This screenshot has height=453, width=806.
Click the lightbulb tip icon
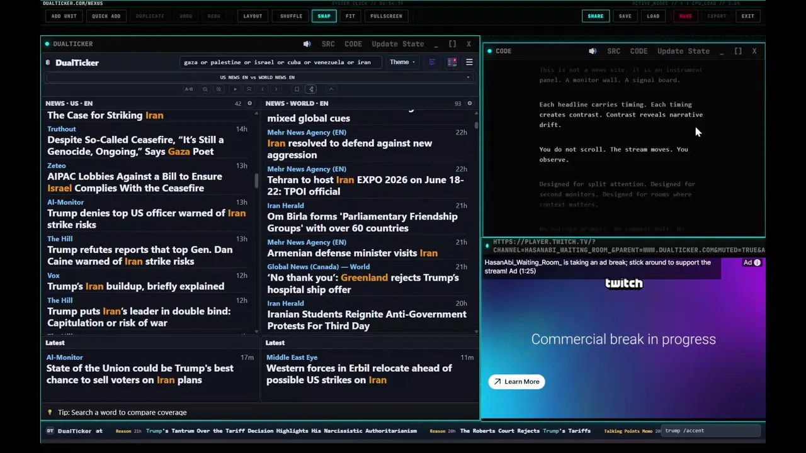(x=50, y=412)
